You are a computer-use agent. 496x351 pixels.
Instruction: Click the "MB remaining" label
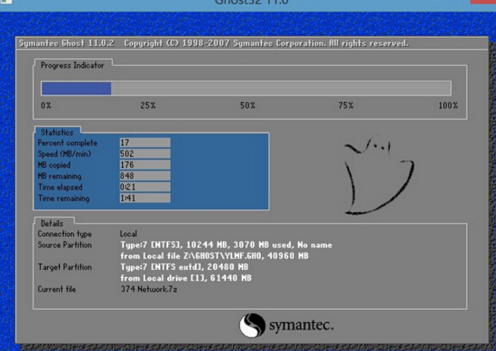pyautogui.click(x=59, y=176)
